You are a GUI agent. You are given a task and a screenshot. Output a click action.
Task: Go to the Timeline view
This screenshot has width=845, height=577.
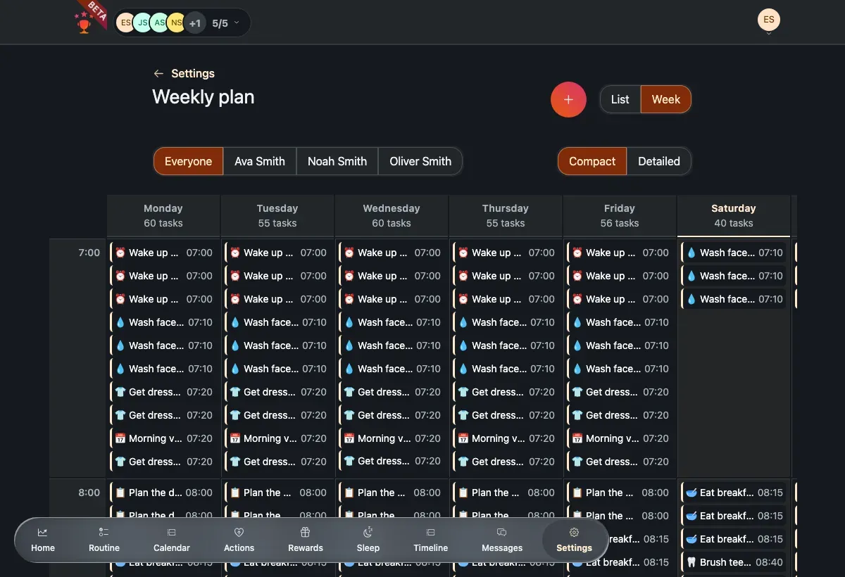431,540
